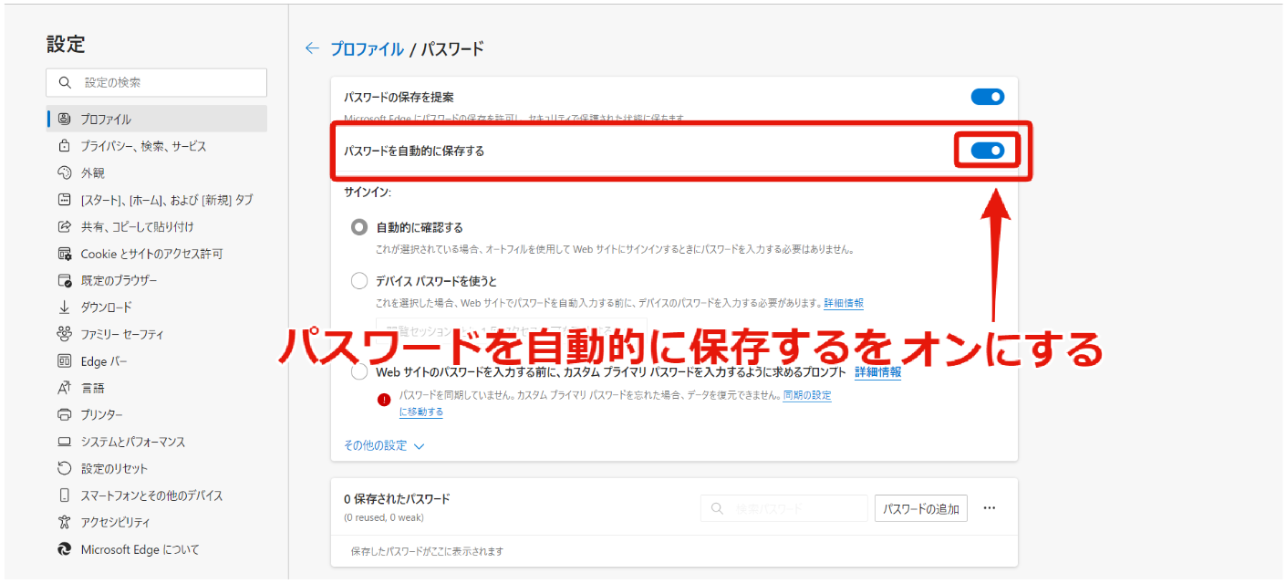Click the スマートフォンとその他のデバイス phone icon
Viewport: 1286px width, 584px height.
pos(64,495)
